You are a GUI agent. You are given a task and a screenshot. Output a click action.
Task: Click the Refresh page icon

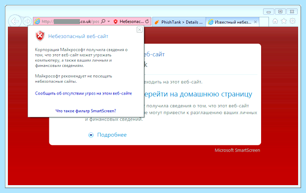point(147,21)
